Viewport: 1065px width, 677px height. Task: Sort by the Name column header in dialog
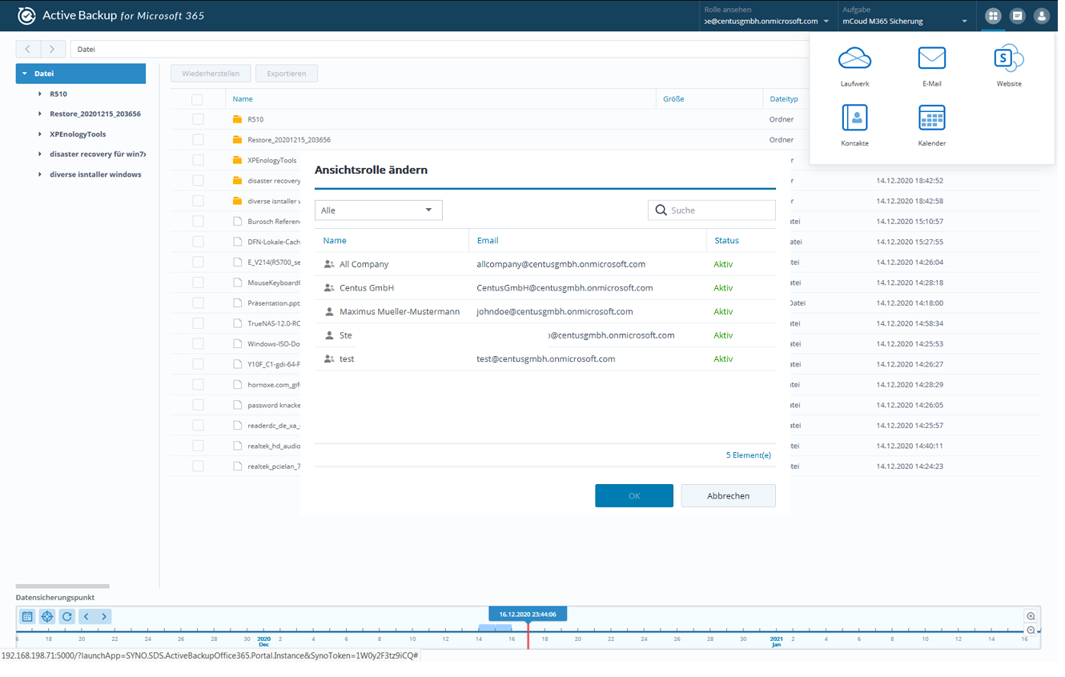click(392, 241)
